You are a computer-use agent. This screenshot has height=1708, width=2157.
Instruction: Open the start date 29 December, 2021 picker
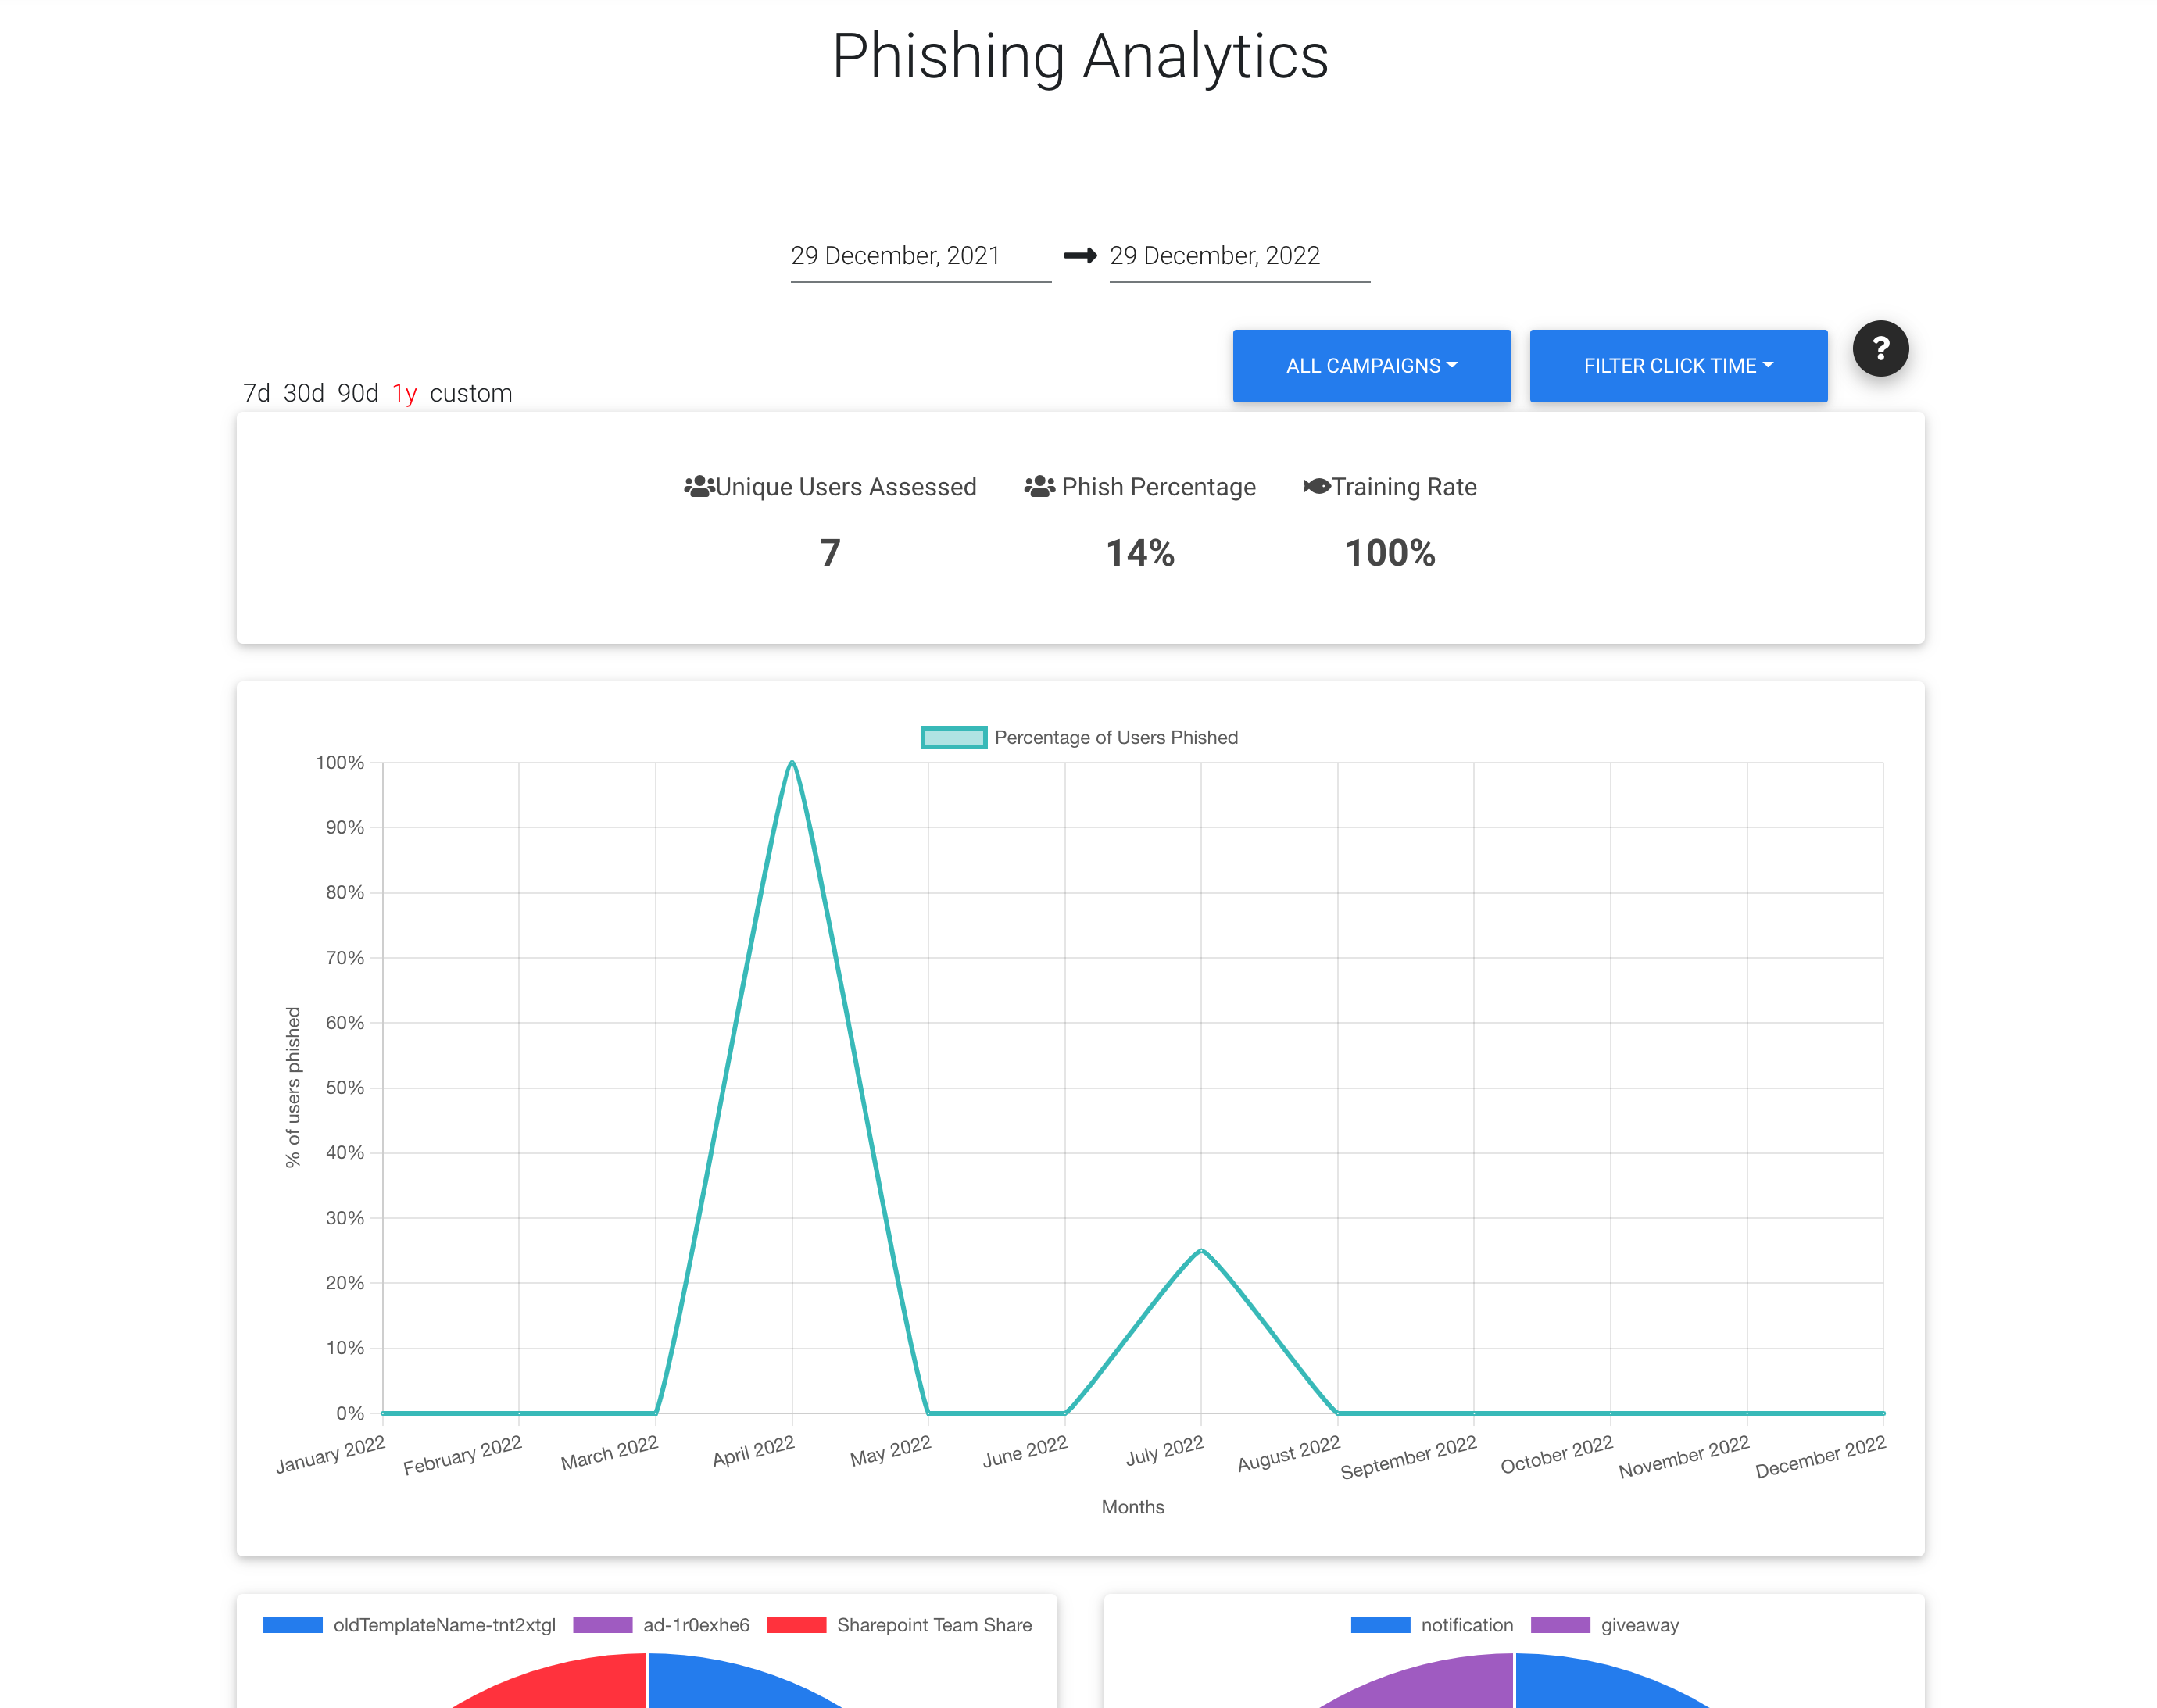tap(920, 256)
